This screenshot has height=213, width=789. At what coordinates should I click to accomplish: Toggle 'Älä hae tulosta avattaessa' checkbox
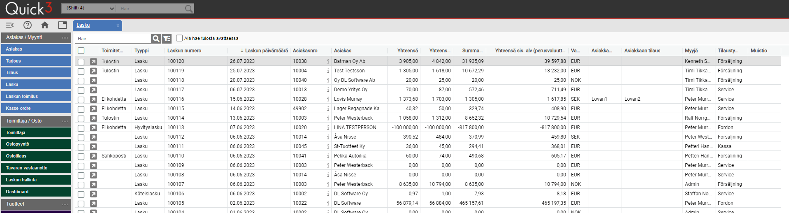point(179,38)
